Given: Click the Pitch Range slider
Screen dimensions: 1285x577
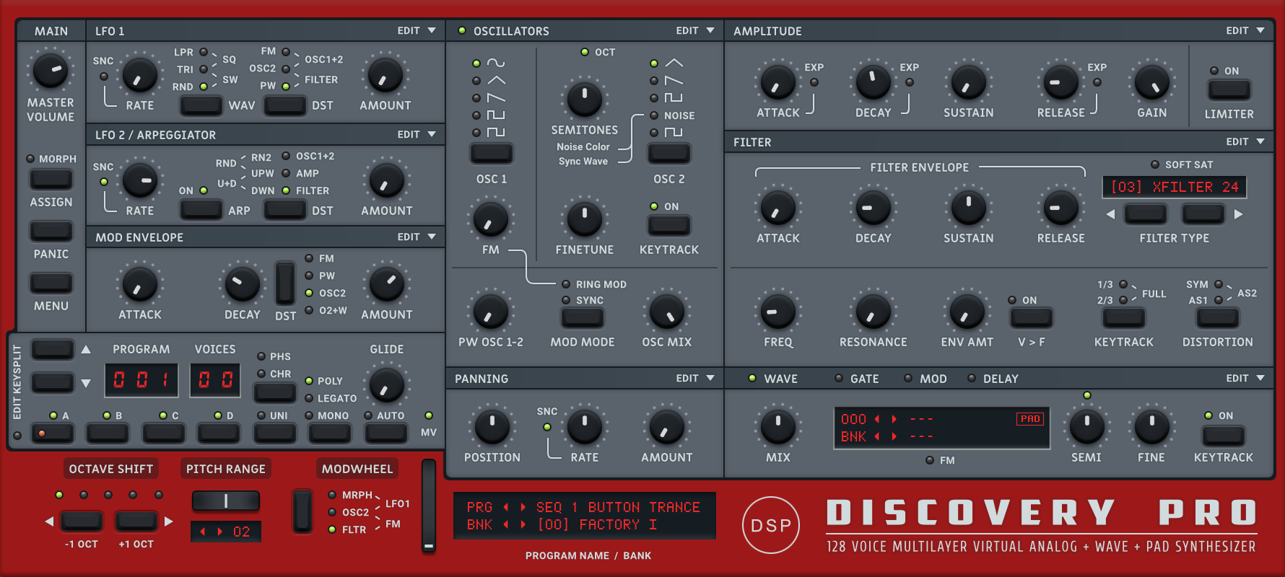Looking at the screenshot, I should tap(225, 501).
